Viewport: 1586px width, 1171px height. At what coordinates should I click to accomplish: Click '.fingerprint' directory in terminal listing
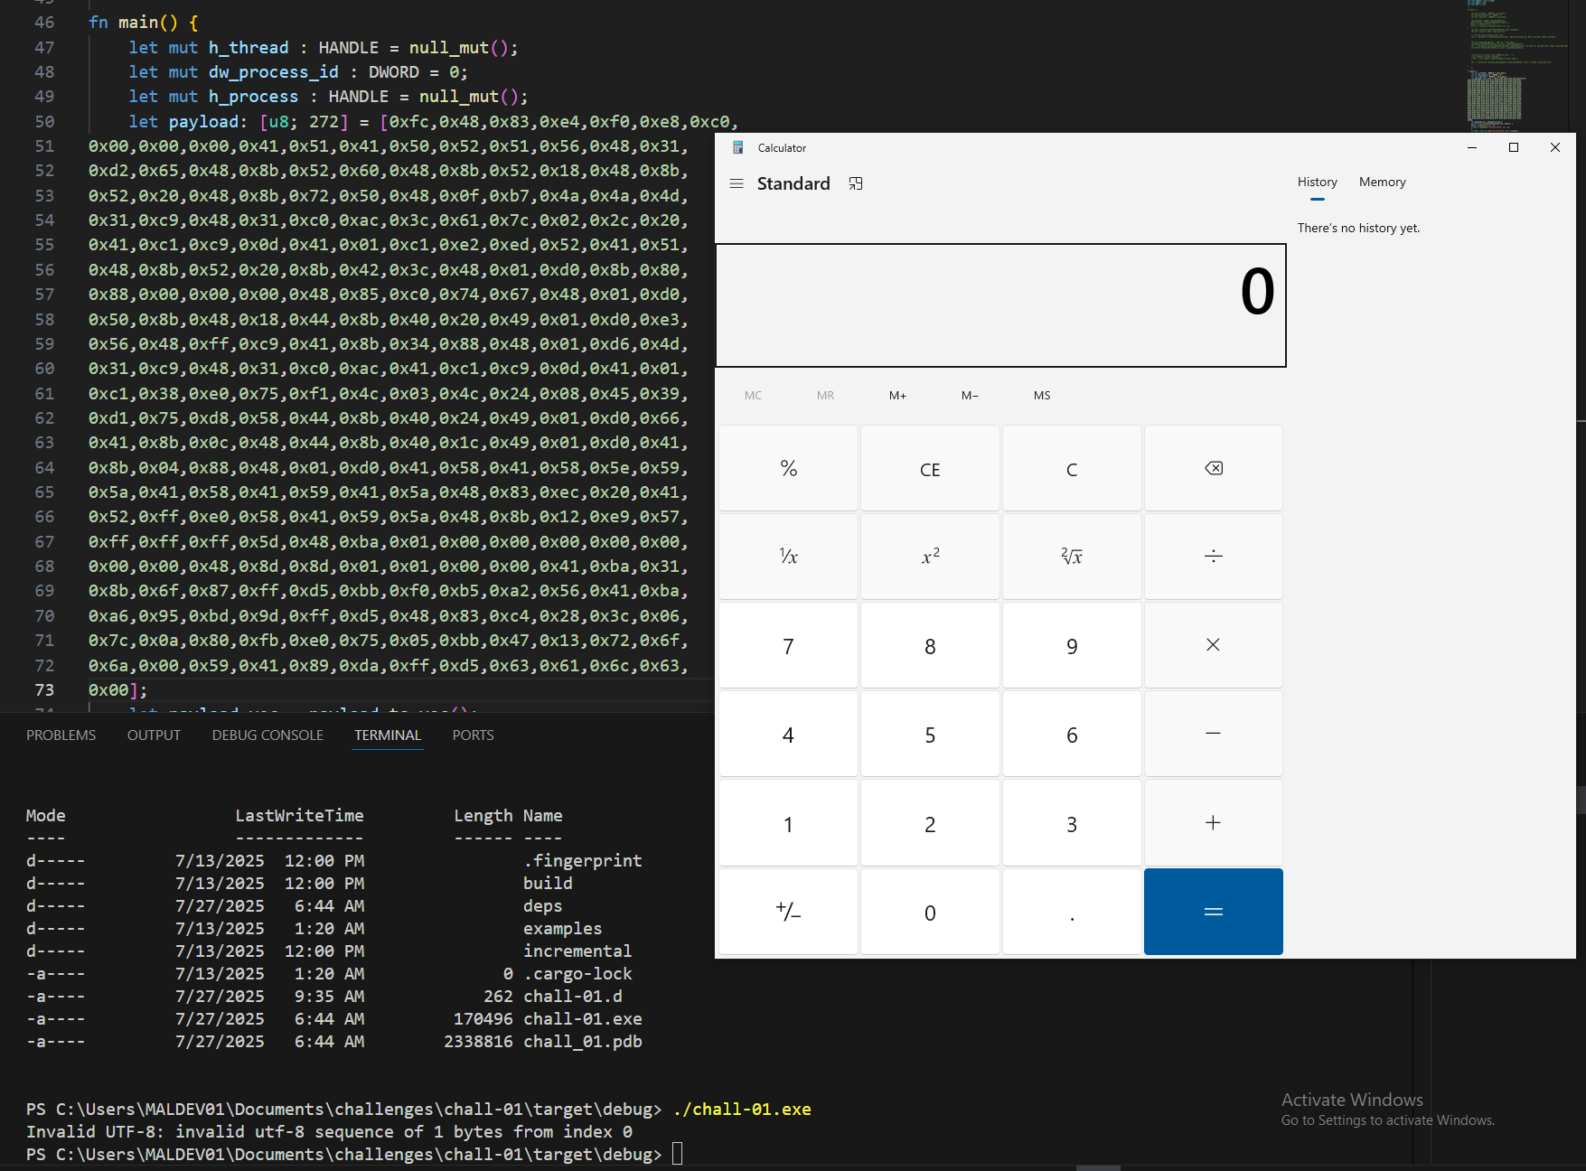click(583, 860)
